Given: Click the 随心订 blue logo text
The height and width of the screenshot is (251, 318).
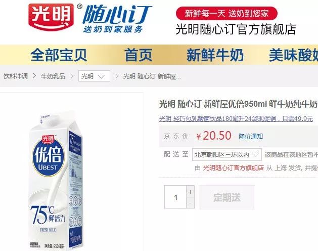Looking at the screenshot, I should 117,15.
